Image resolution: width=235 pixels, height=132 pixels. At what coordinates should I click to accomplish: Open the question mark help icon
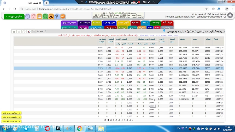pyautogui.click(x=57, y=16)
